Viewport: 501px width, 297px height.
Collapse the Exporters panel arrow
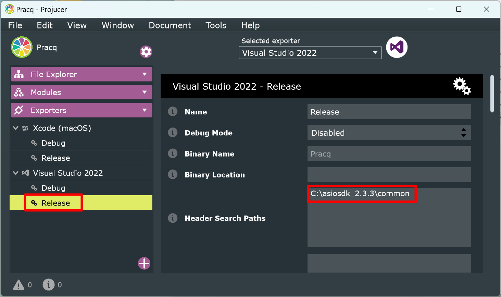click(x=145, y=110)
